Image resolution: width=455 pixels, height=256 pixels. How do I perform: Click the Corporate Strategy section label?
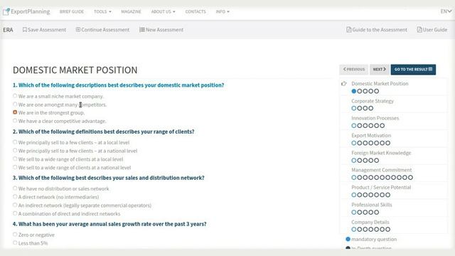[373, 101]
